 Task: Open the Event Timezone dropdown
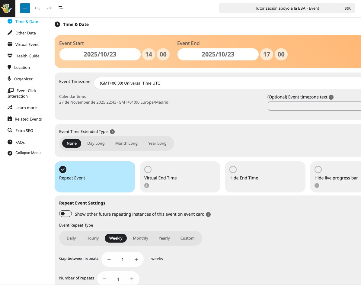[227, 83]
